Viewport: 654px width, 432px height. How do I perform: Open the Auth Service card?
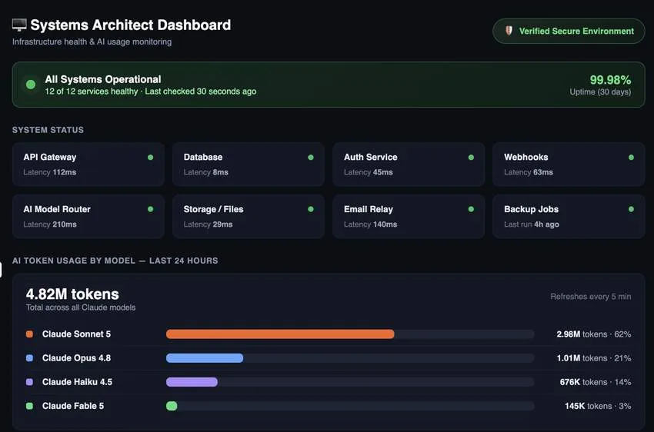pos(409,164)
